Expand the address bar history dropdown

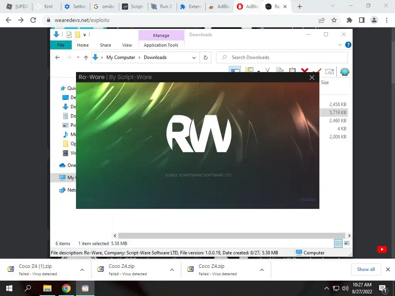194,58
